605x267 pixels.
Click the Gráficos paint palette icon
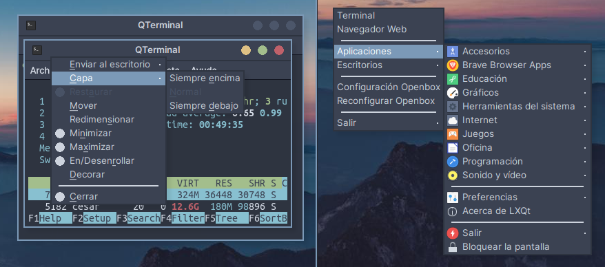click(452, 92)
